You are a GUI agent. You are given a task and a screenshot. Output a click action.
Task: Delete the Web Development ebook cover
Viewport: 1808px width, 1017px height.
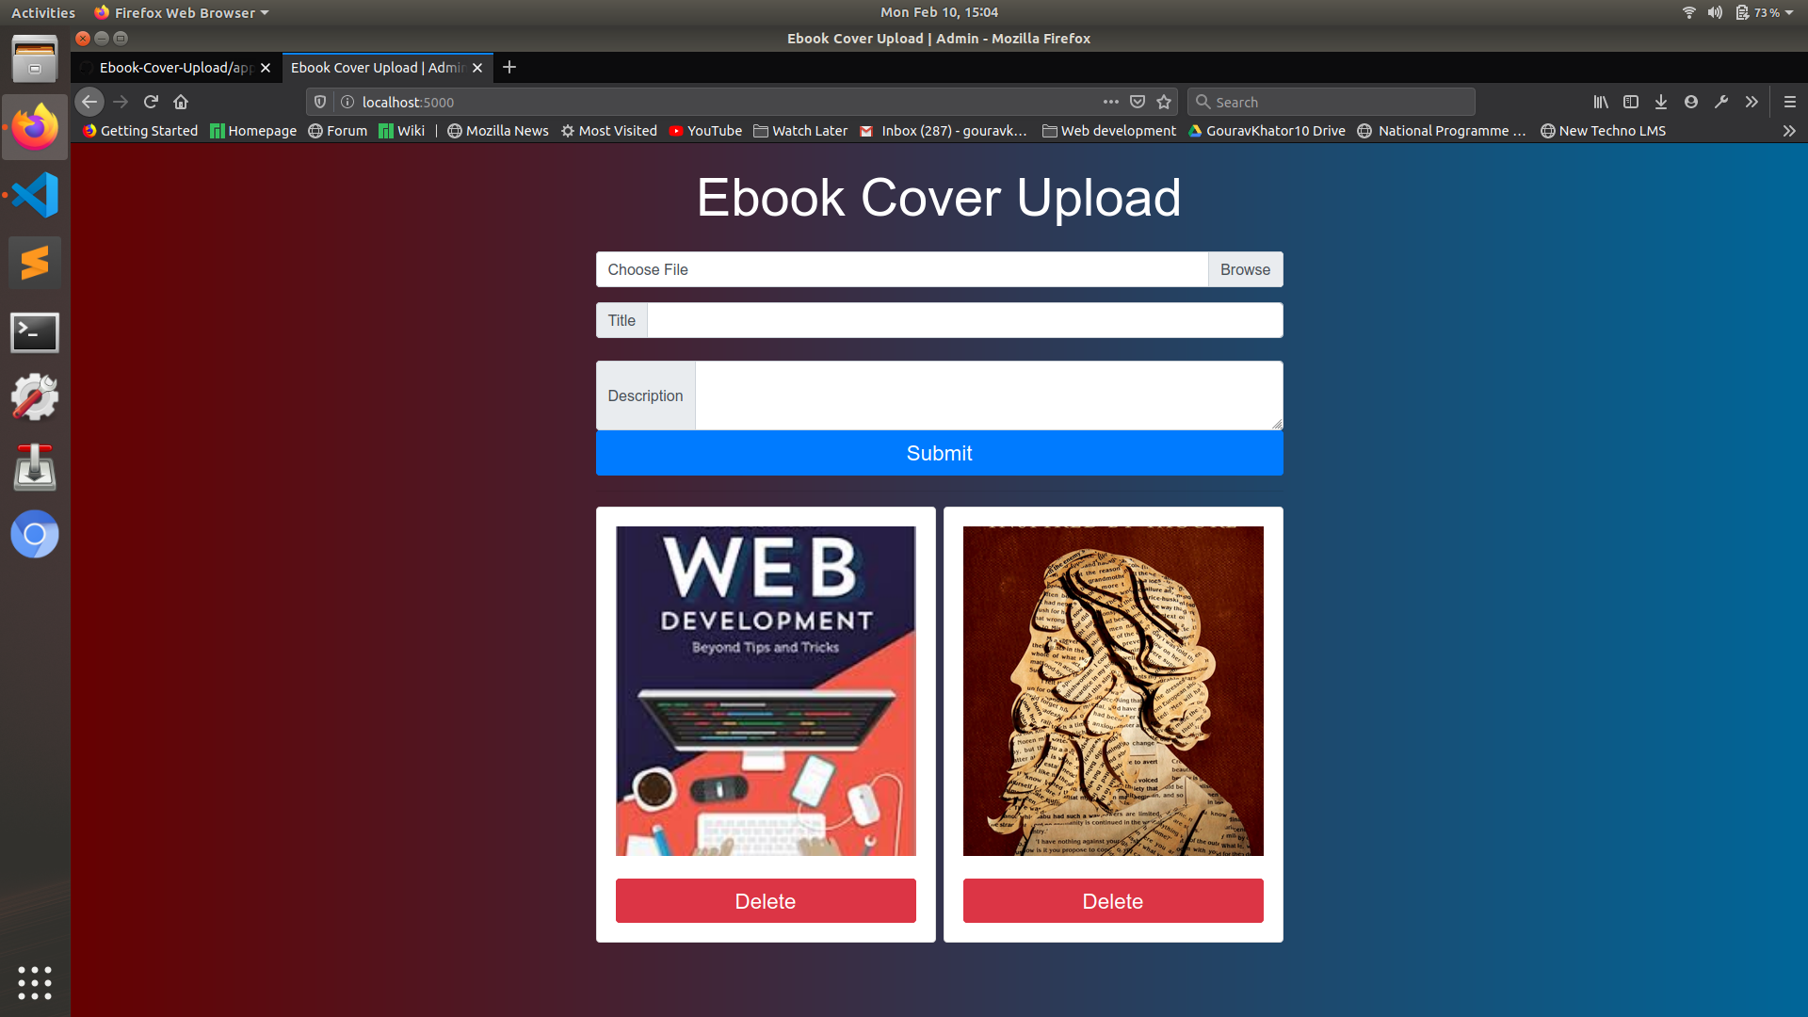pyautogui.click(x=765, y=900)
